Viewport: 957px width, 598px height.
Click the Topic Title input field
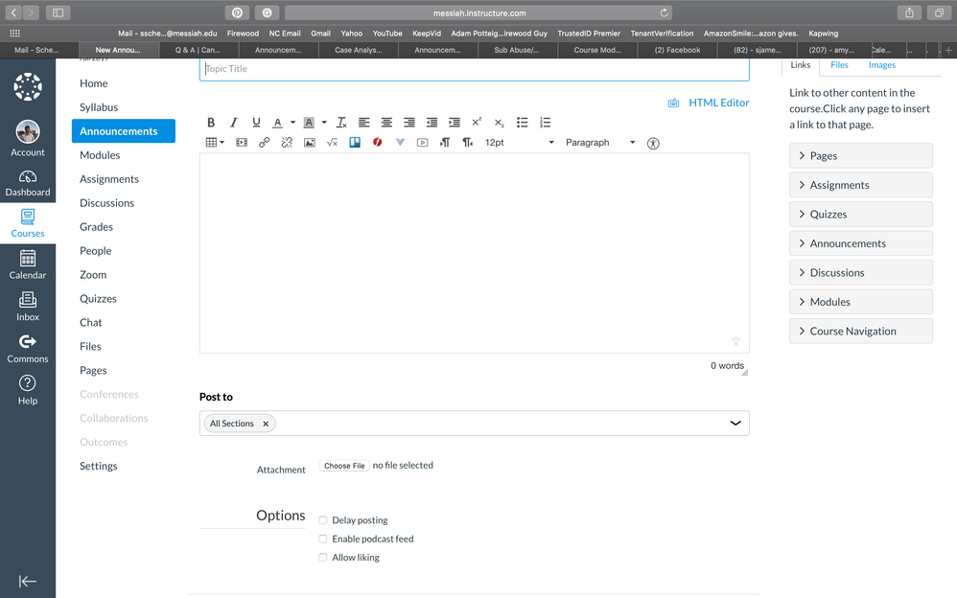pos(474,69)
